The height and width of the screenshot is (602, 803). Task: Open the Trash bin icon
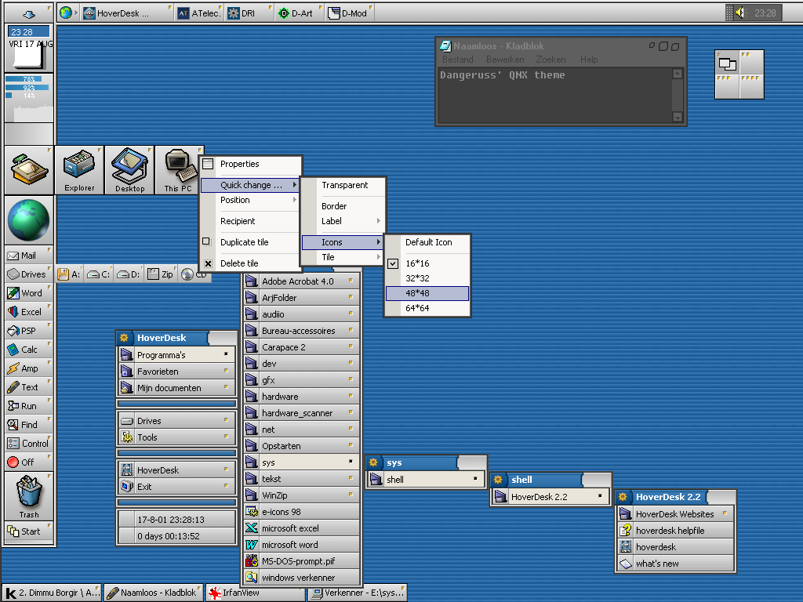pos(29,497)
